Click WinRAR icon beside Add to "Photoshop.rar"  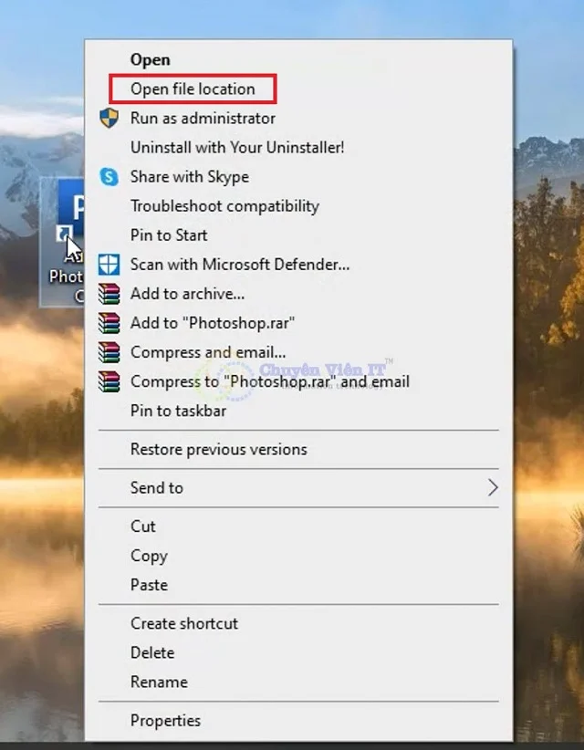click(109, 323)
